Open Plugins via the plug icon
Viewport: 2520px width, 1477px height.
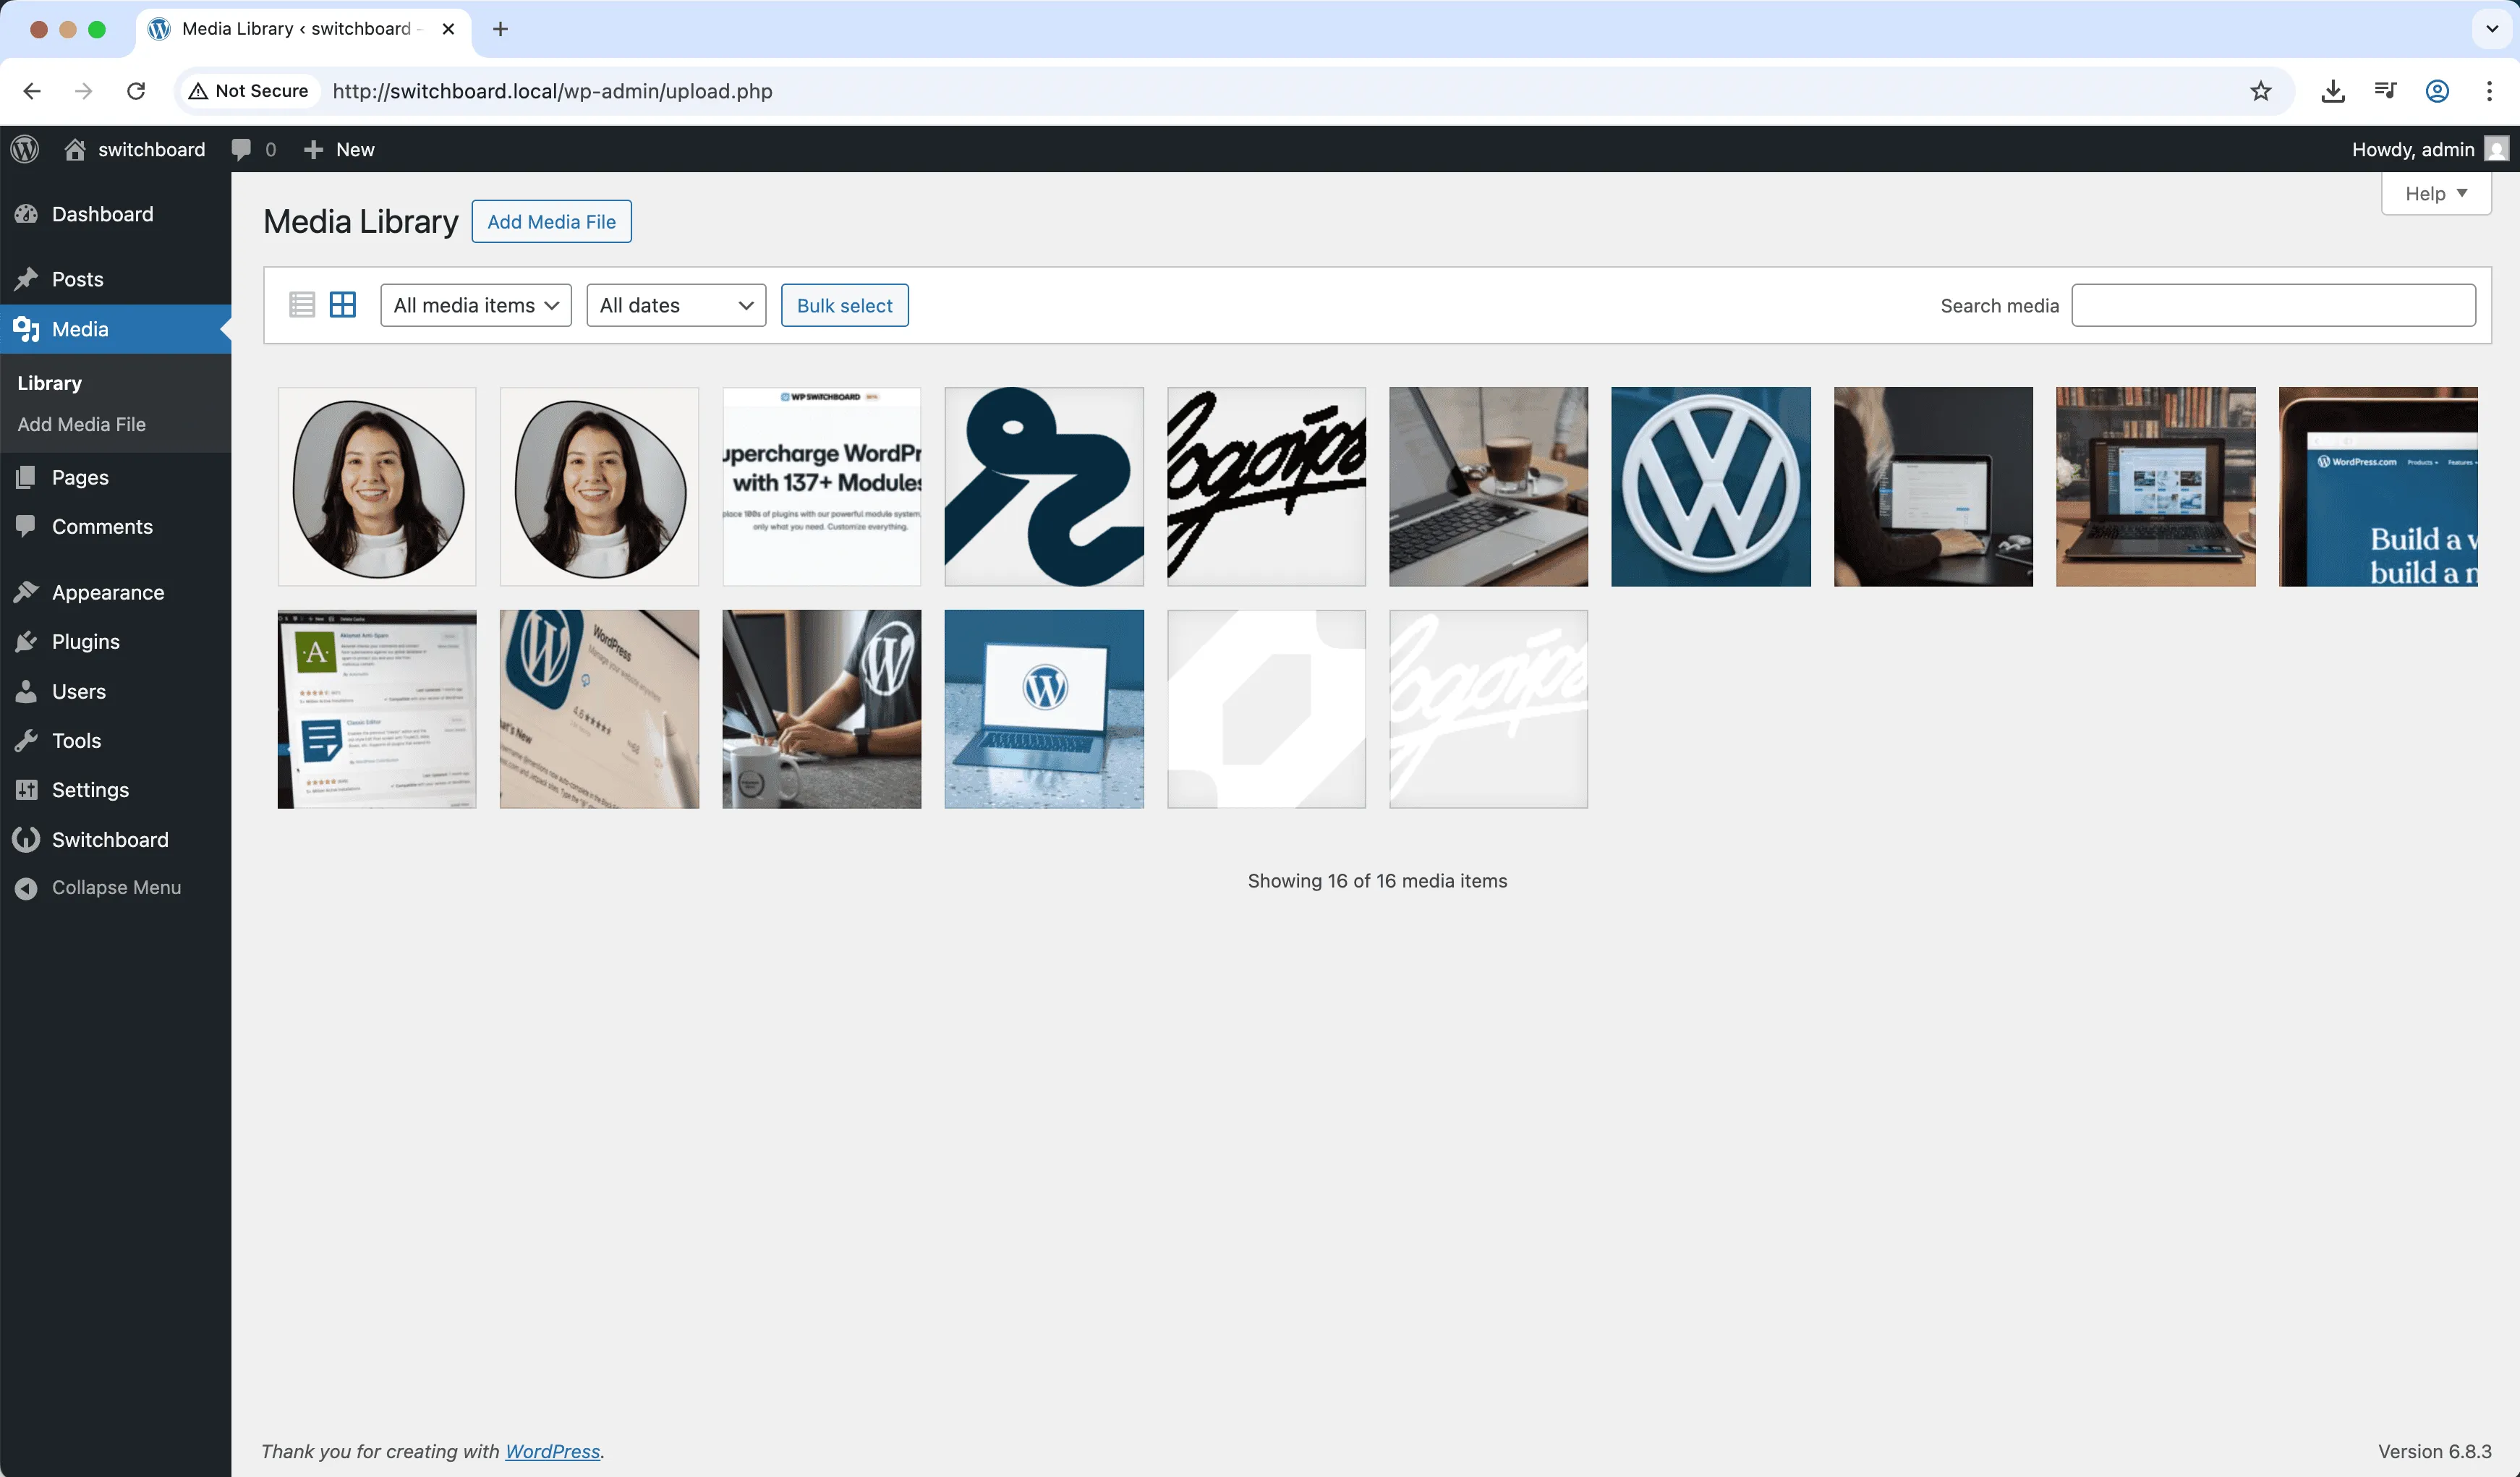coord(27,641)
